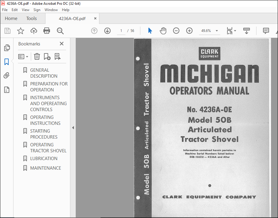Choose the selection arrow tool
Viewport: 278px width, 218px height.
tap(150, 31)
